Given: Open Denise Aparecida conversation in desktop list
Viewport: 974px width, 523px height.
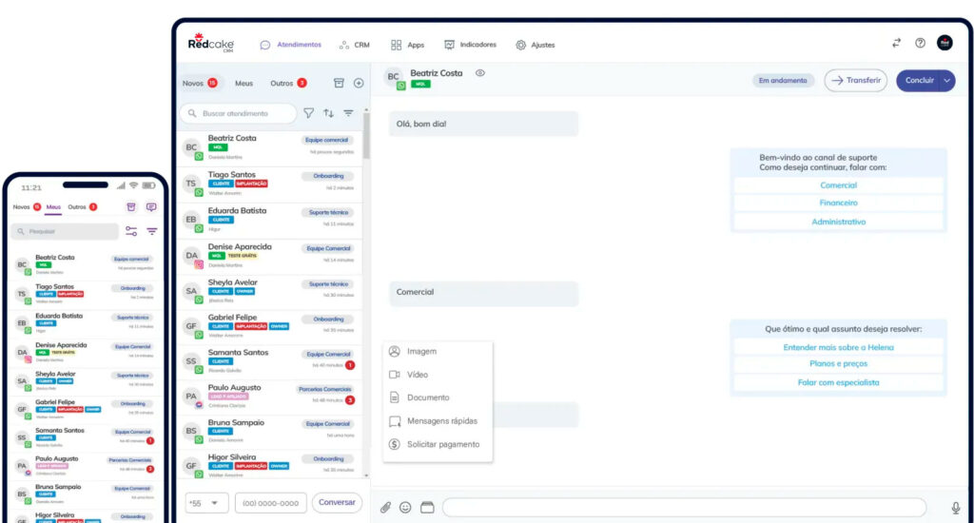Looking at the screenshot, I should (x=269, y=255).
